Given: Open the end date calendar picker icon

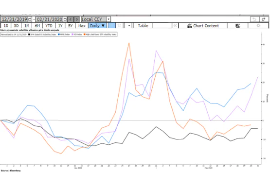Looking at the screenshot, I should (x=65, y=19).
